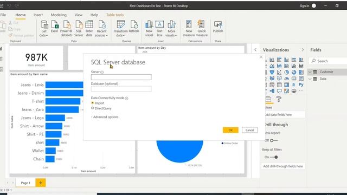
Task: Insert a Text box from ribbon
Action: point(159,28)
